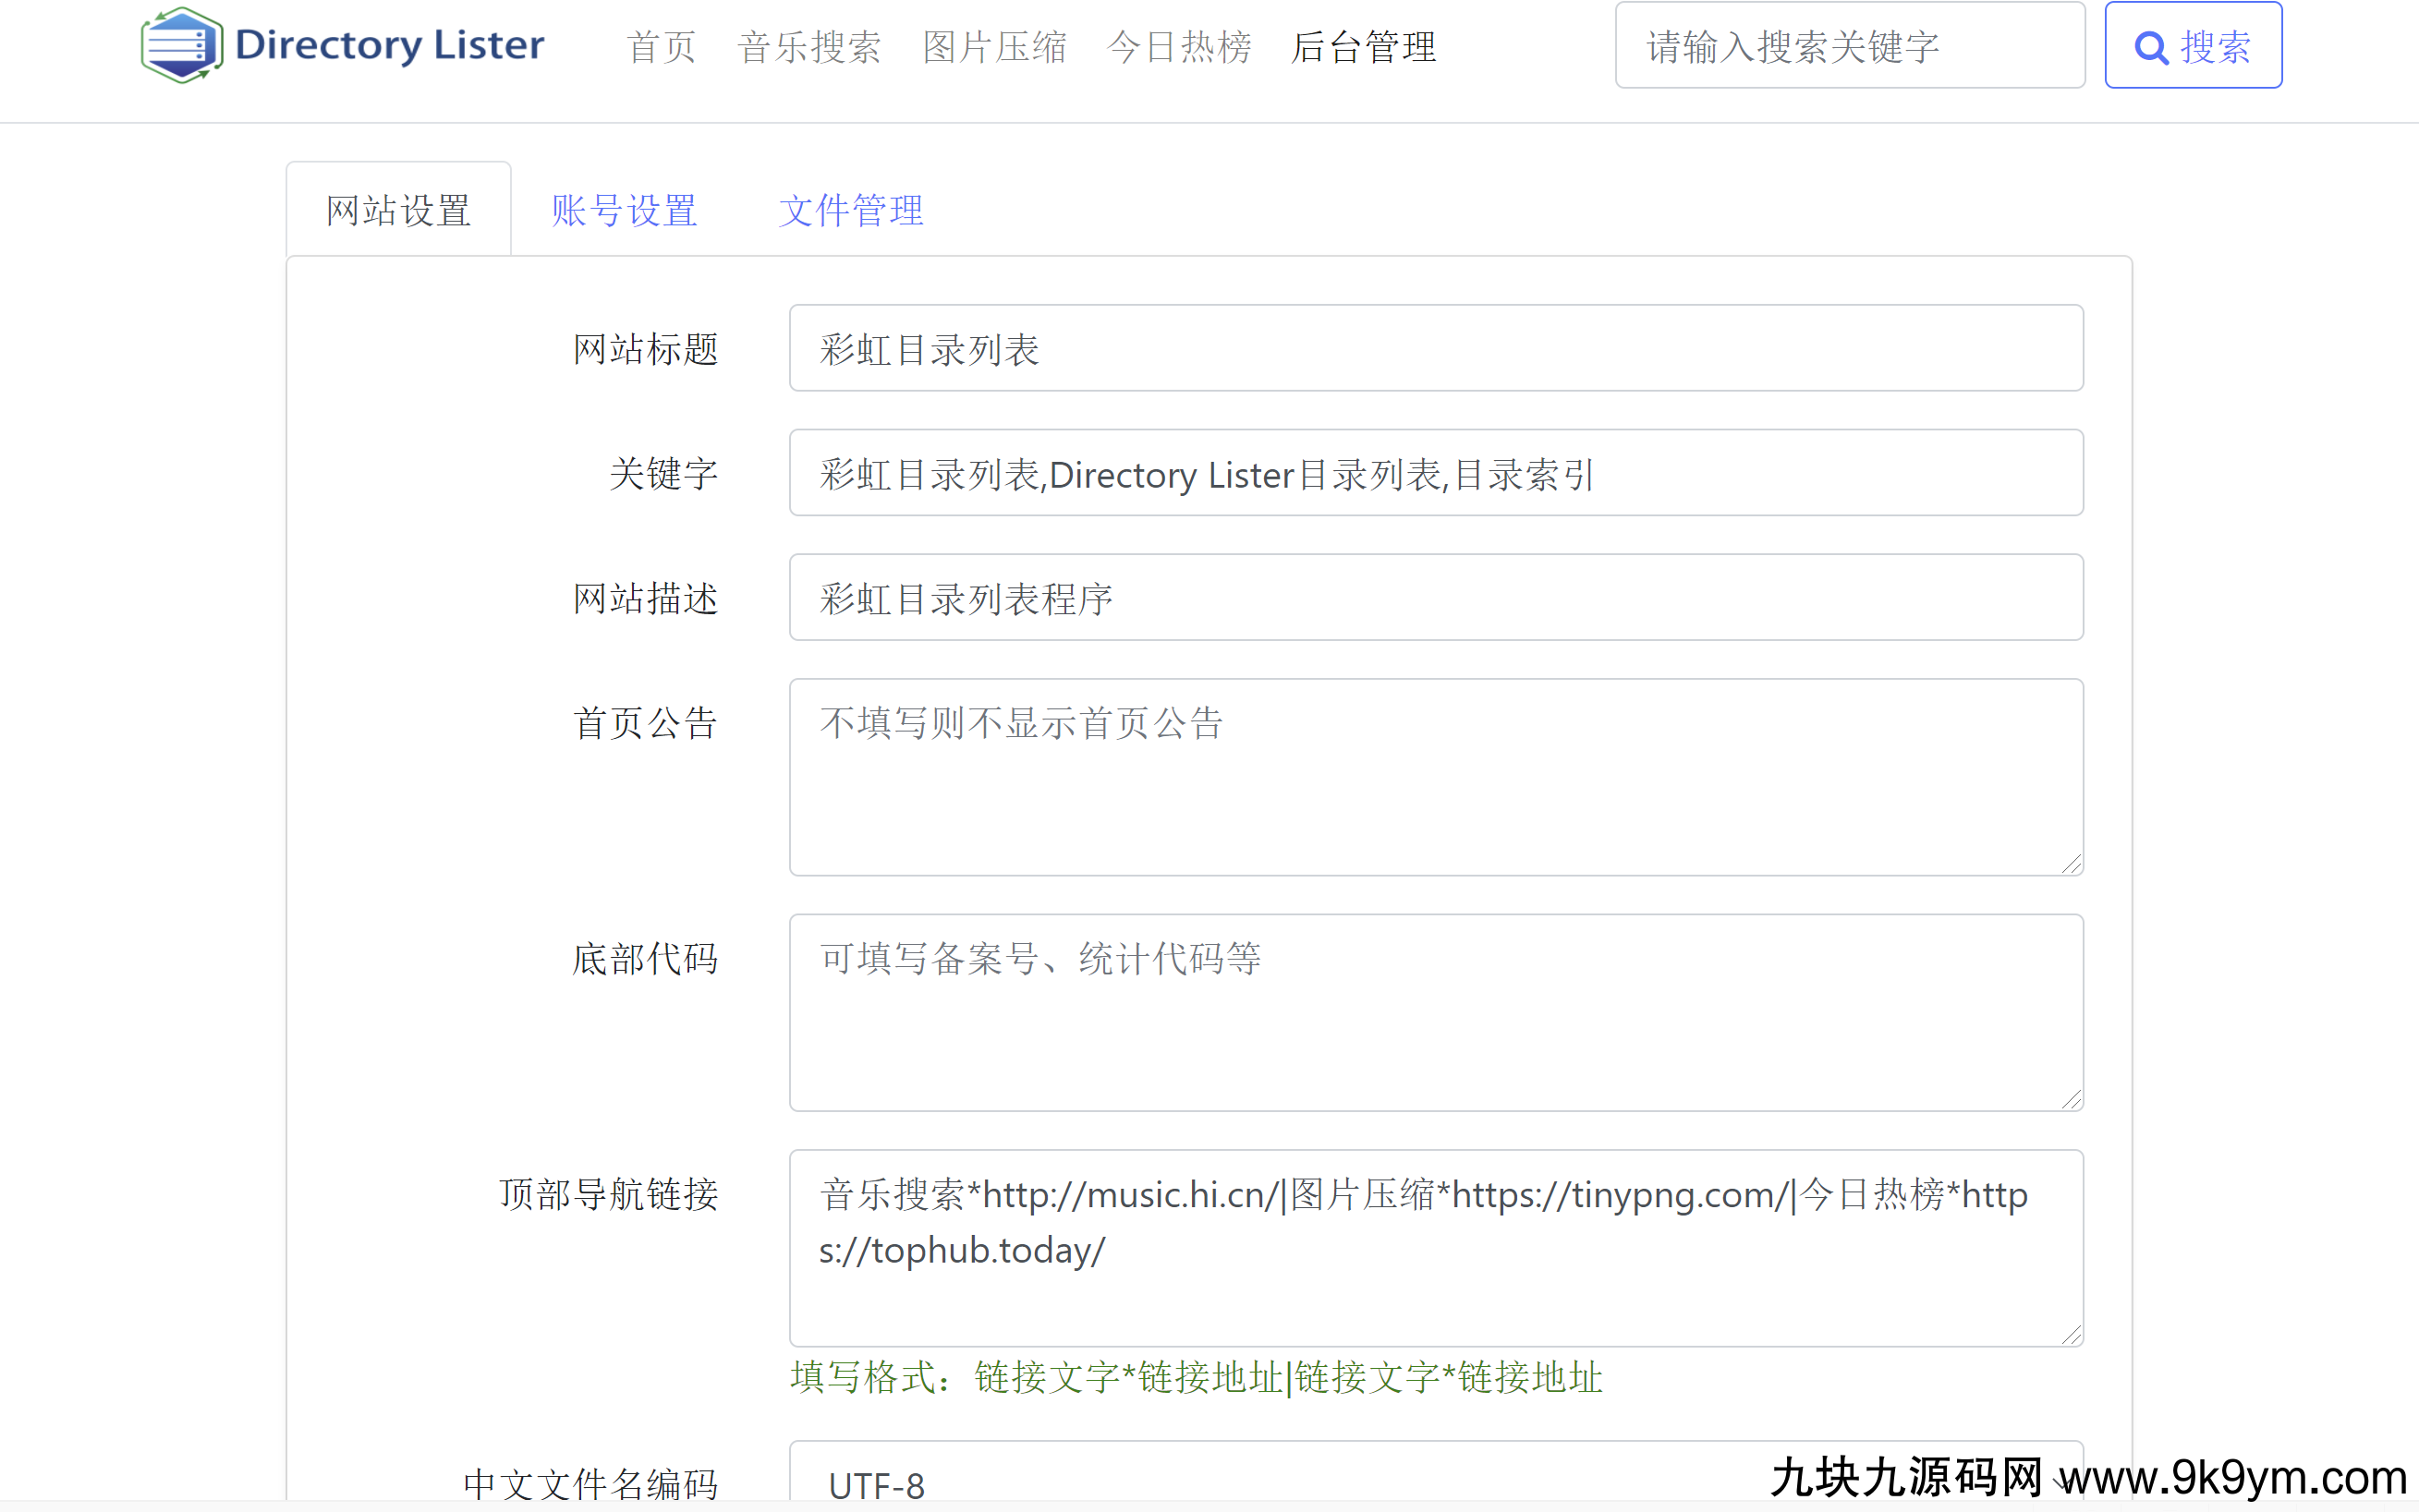
Task: Switch to the 文件管理 tab
Action: 850,210
